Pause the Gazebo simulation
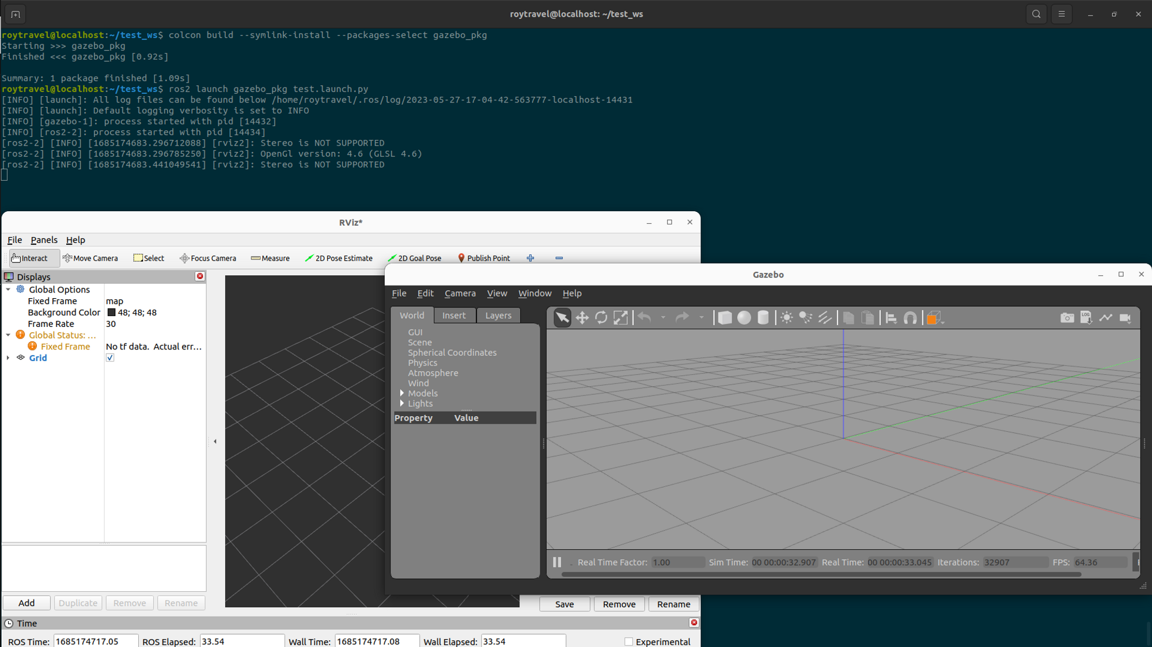Viewport: 1152px width, 647px height. (556, 562)
